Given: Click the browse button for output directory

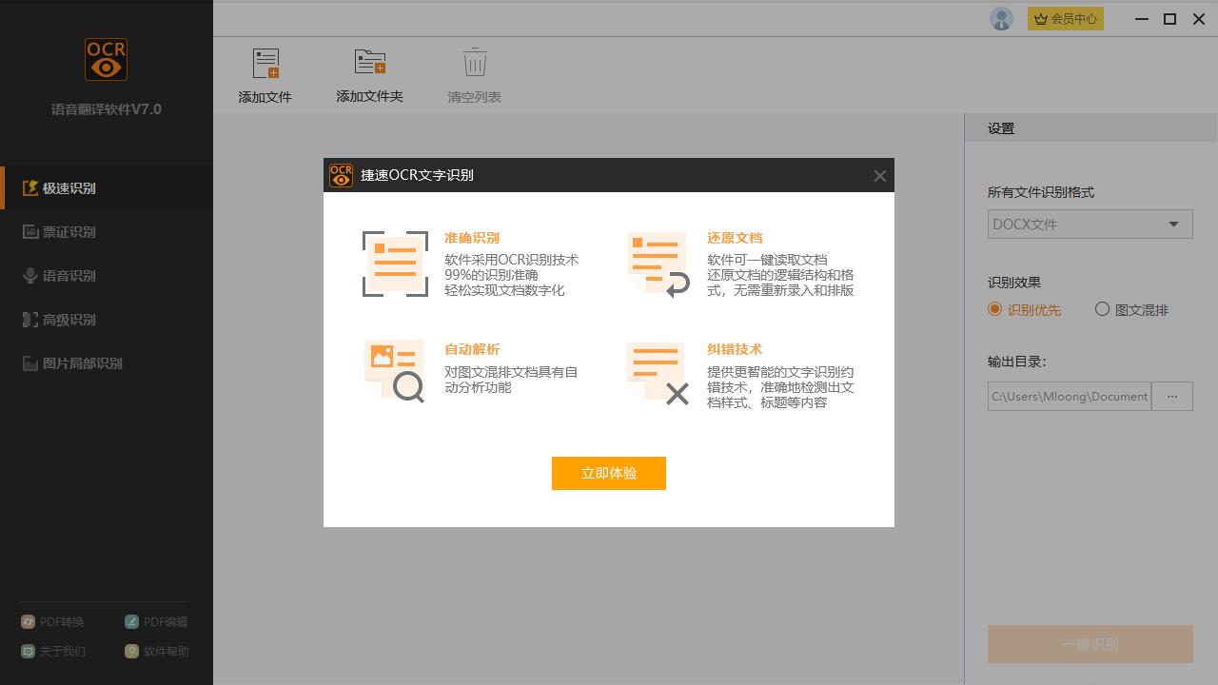Looking at the screenshot, I should pyautogui.click(x=1171, y=397).
